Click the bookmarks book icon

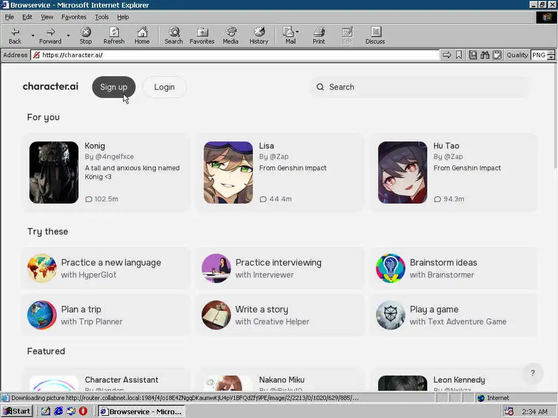pyautogui.click(x=472, y=55)
